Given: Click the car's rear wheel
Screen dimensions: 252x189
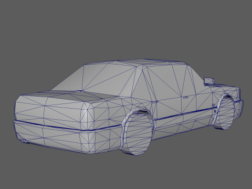Looking at the screenshot, I should [x=137, y=133].
